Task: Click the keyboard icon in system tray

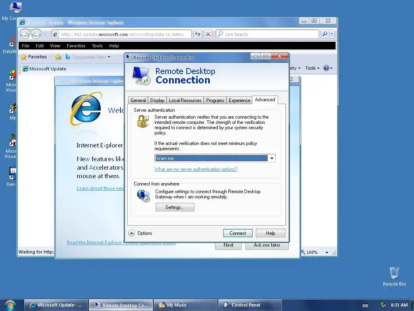Action: (x=365, y=305)
